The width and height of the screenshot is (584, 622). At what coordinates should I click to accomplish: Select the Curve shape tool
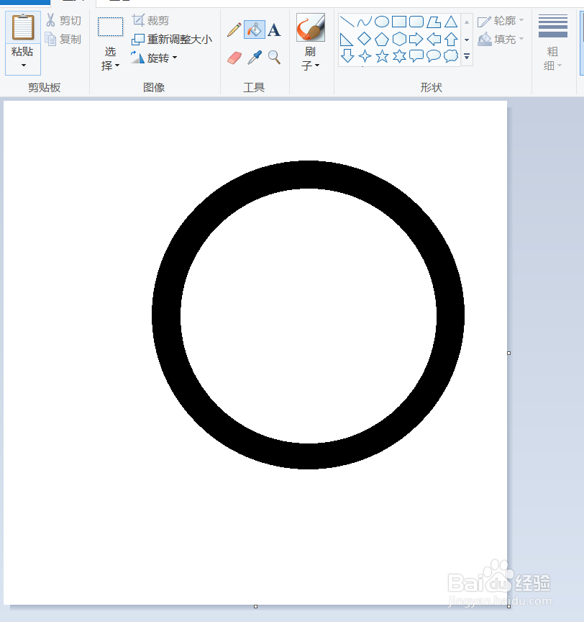click(x=365, y=20)
